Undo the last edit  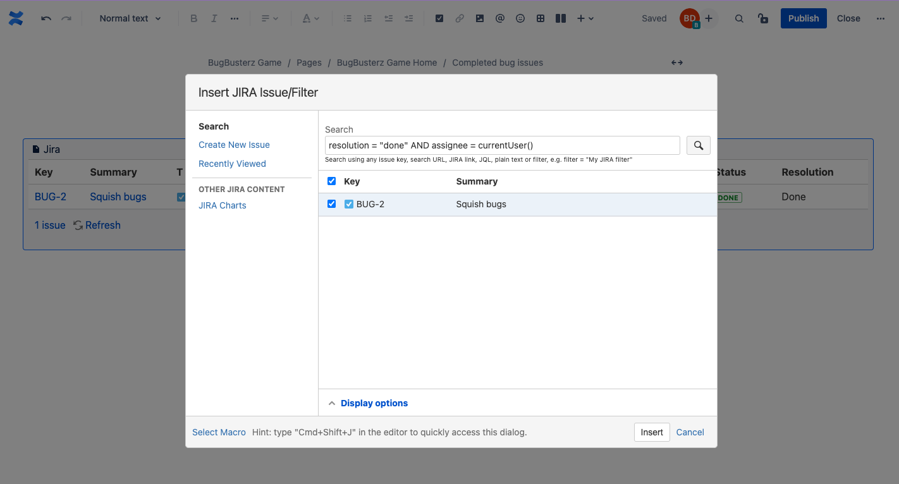(x=46, y=18)
